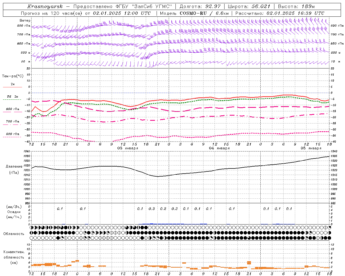This screenshot has width=345, height=276.
Task: Click the '(мм/1ч.)' precipitation unit label
Action: point(14,217)
